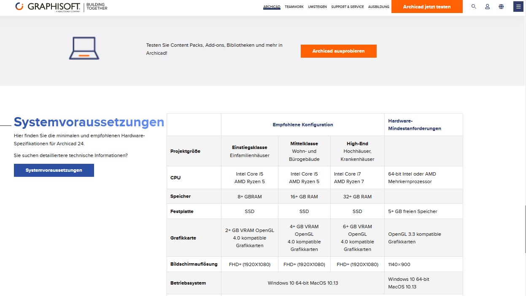Click the 8+ GBRAM cell
Viewport: 526px width, 296px height.
pyautogui.click(x=250, y=196)
